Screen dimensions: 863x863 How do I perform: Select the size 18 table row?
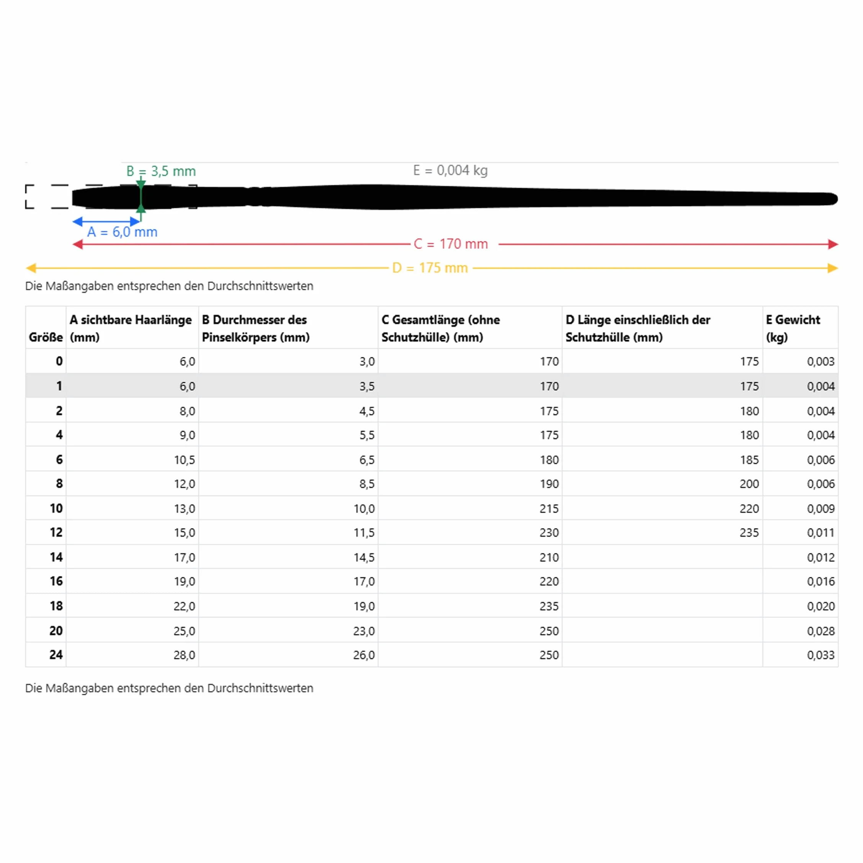point(431,606)
